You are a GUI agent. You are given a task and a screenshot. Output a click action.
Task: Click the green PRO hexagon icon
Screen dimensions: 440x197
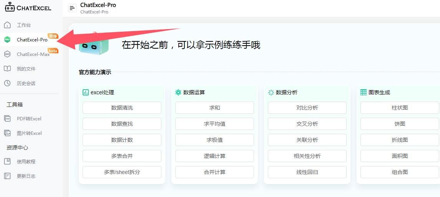tap(7, 40)
